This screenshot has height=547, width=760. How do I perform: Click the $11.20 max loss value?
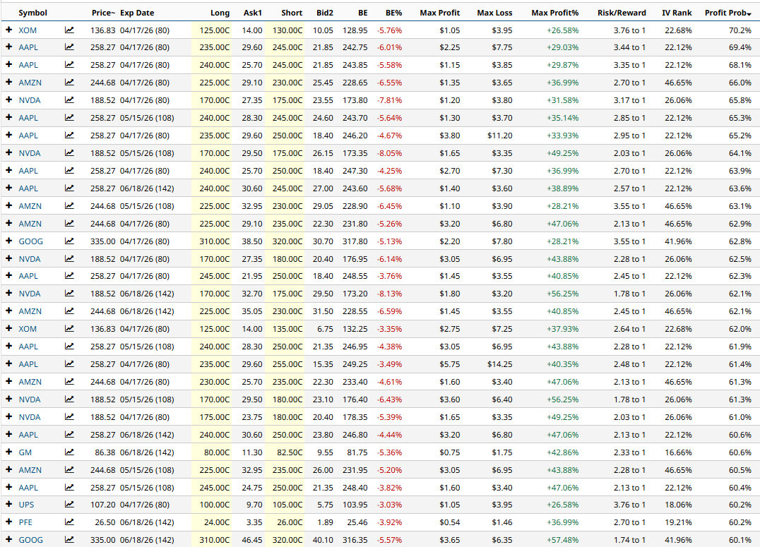click(x=499, y=136)
